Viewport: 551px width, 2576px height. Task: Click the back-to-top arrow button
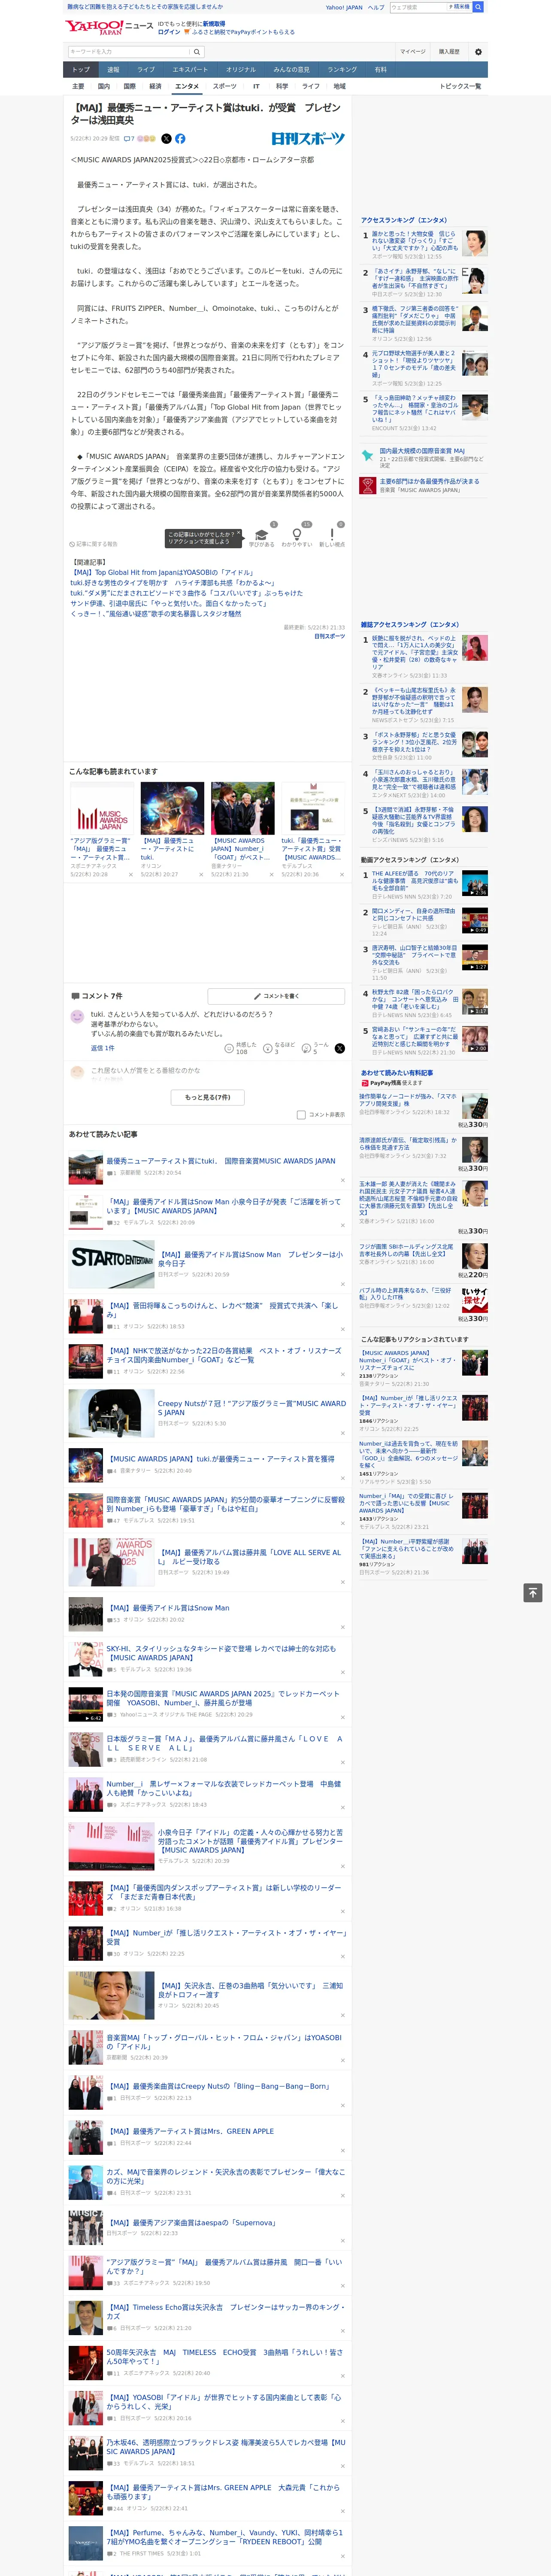click(x=533, y=1592)
